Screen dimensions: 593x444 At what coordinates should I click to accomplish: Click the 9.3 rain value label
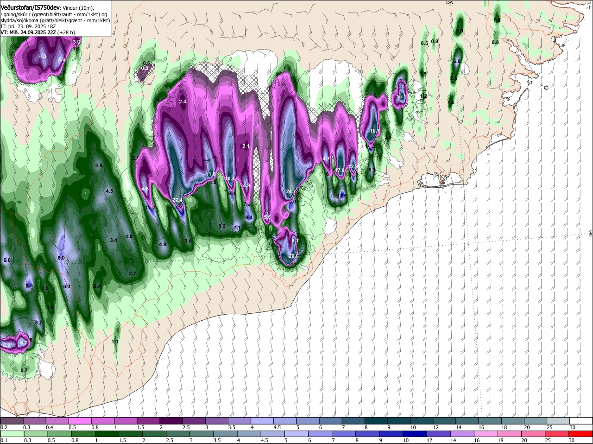[29, 285]
